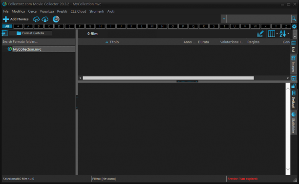Image resolution: width=299 pixels, height=184 pixels.
Task: Filter titles by letter M
Action: point(152,26)
